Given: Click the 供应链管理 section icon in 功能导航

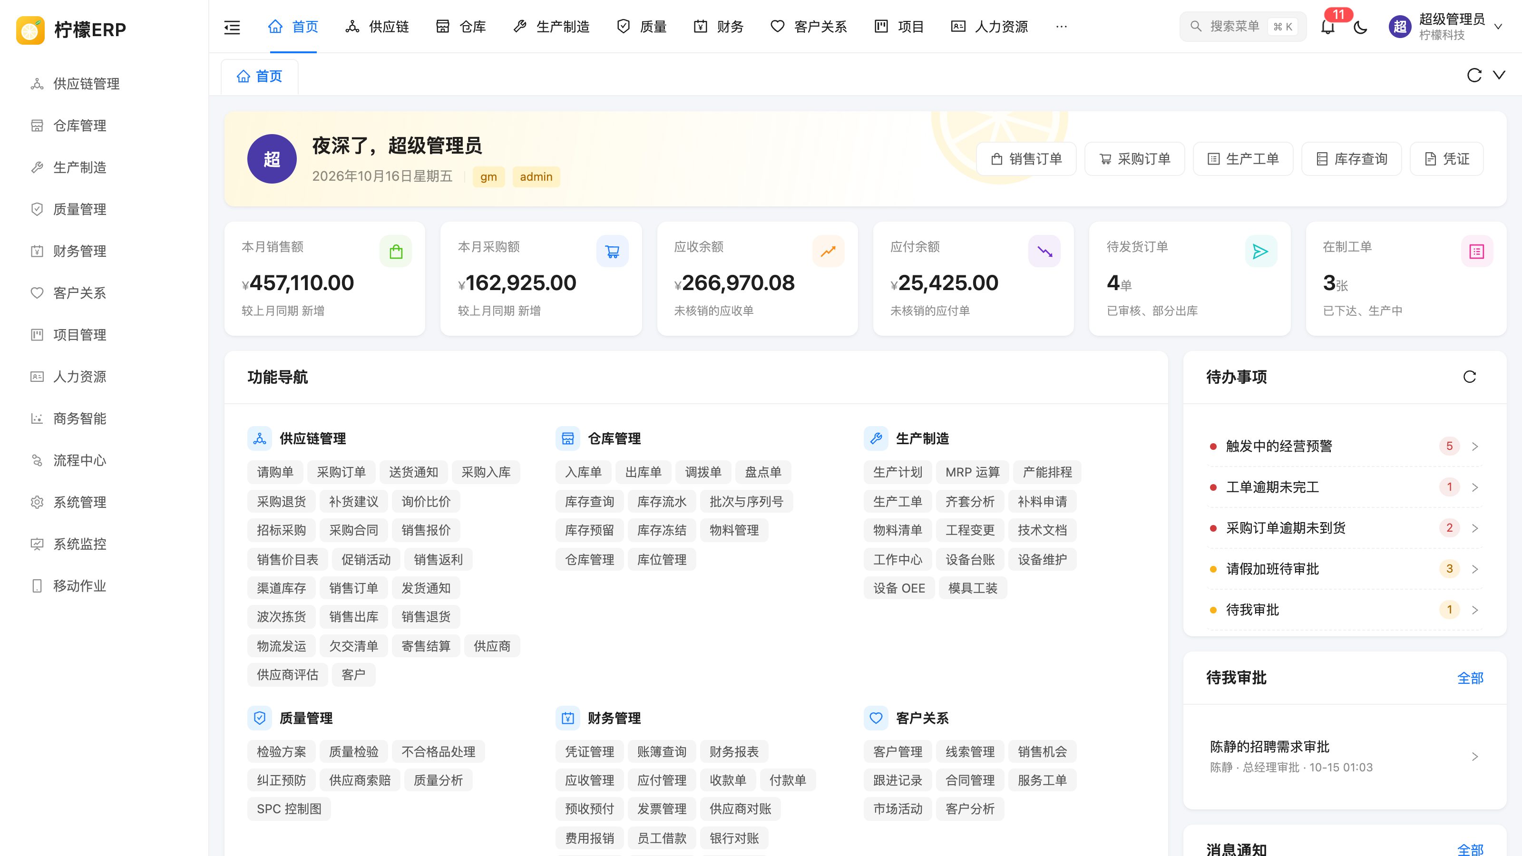Looking at the screenshot, I should (259, 438).
